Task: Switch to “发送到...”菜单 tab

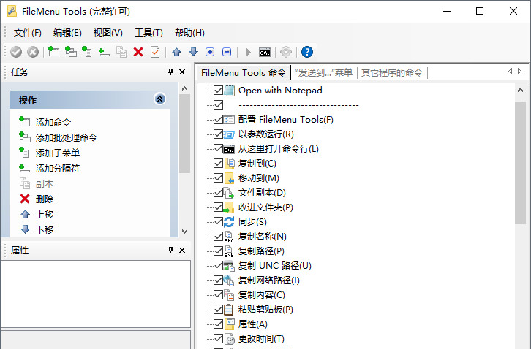Action: click(x=323, y=73)
